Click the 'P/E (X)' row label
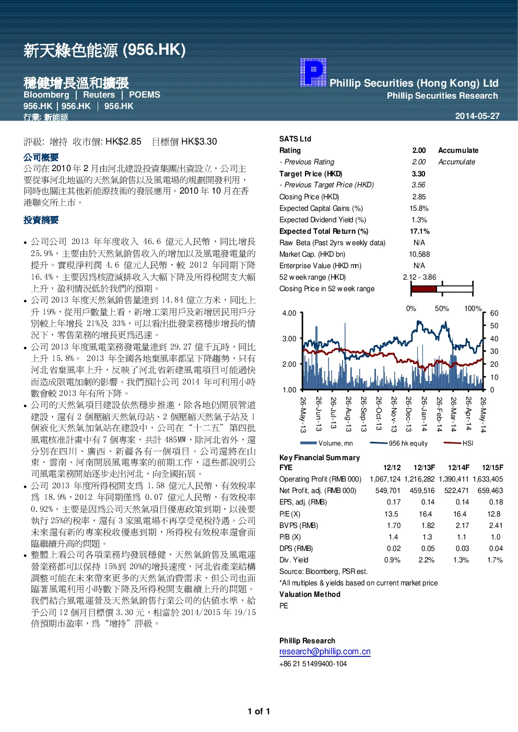The image size is (518, 732). pos(290,514)
